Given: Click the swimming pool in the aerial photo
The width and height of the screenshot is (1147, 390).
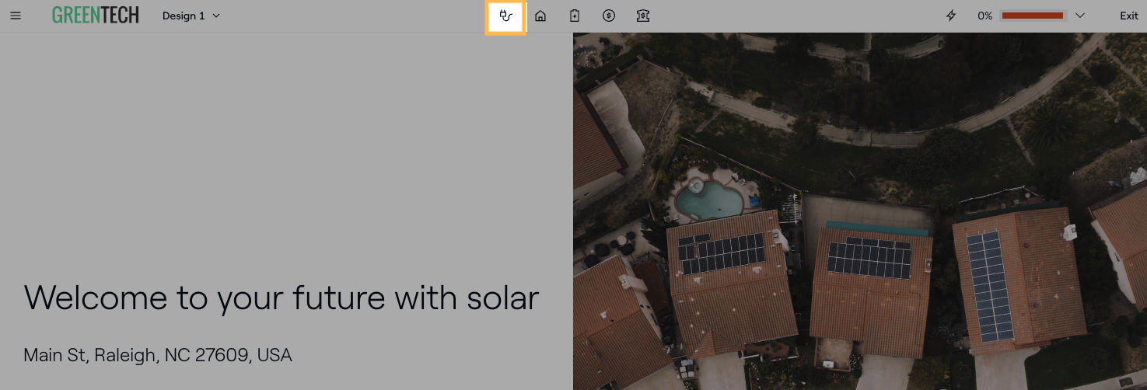Looking at the screenshot, I should click(708, 200).
